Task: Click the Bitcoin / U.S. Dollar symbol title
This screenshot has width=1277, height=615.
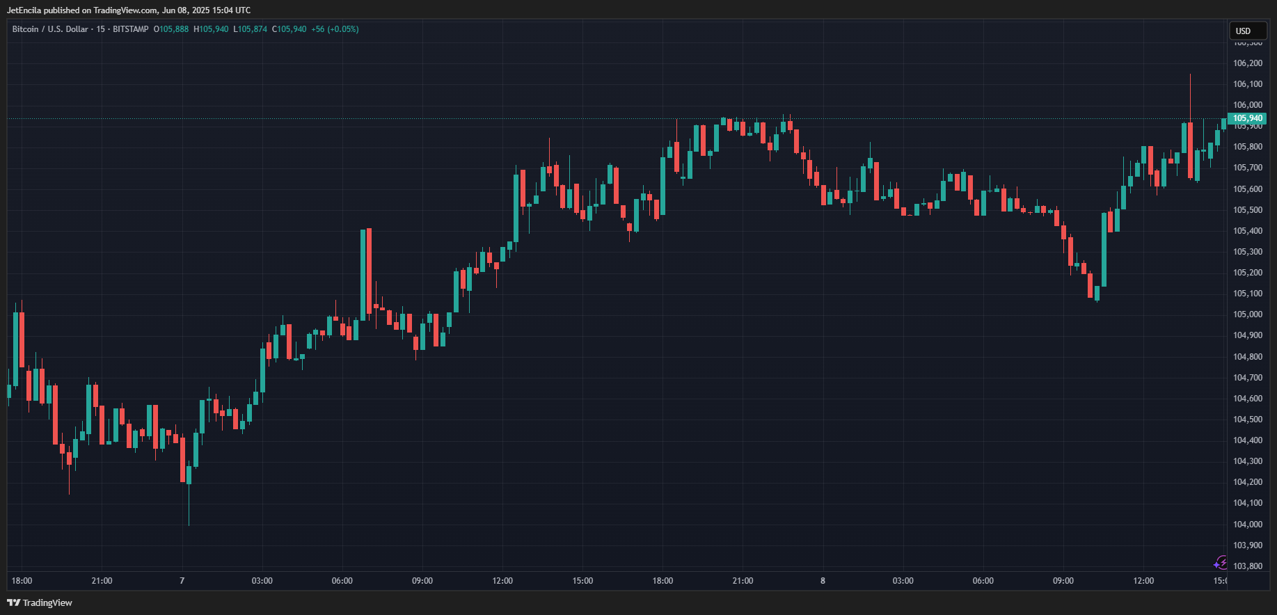Action: click(50, 29)
